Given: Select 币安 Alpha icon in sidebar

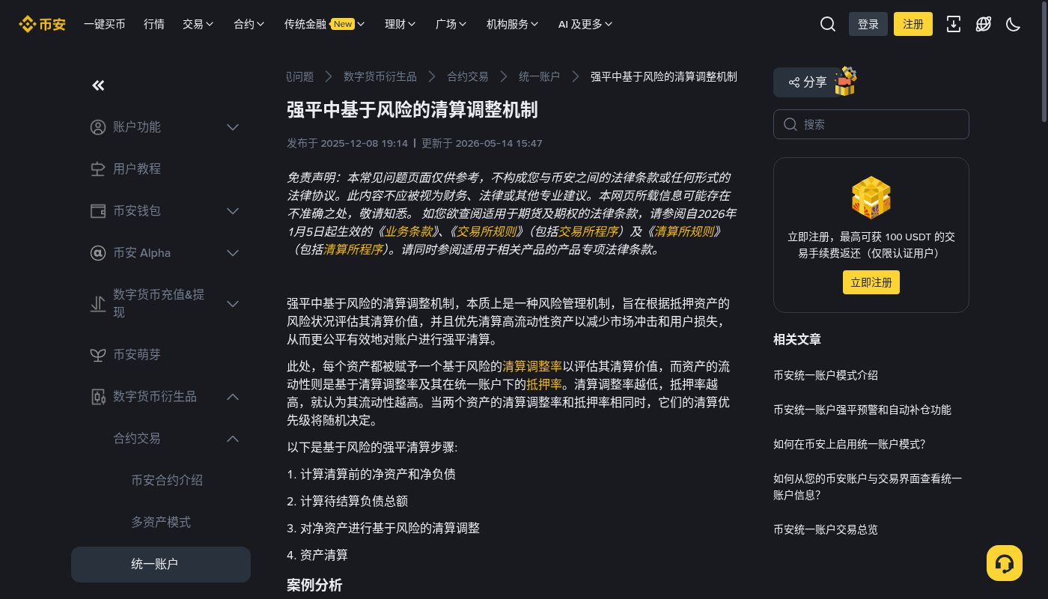Looking at the screenshot, I should [98, 253].
